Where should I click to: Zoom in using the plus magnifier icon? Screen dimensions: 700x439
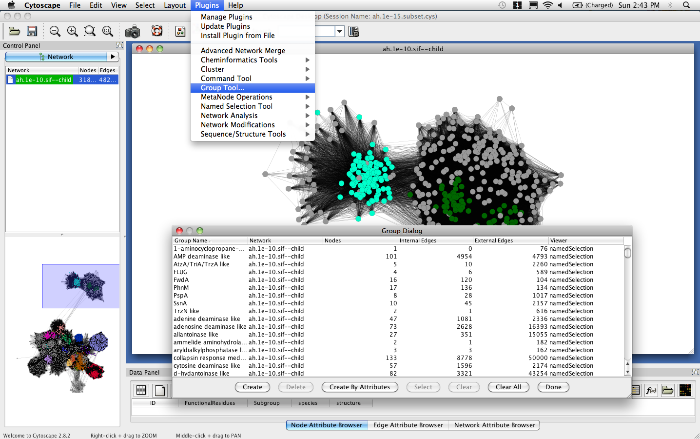point(73,32)
